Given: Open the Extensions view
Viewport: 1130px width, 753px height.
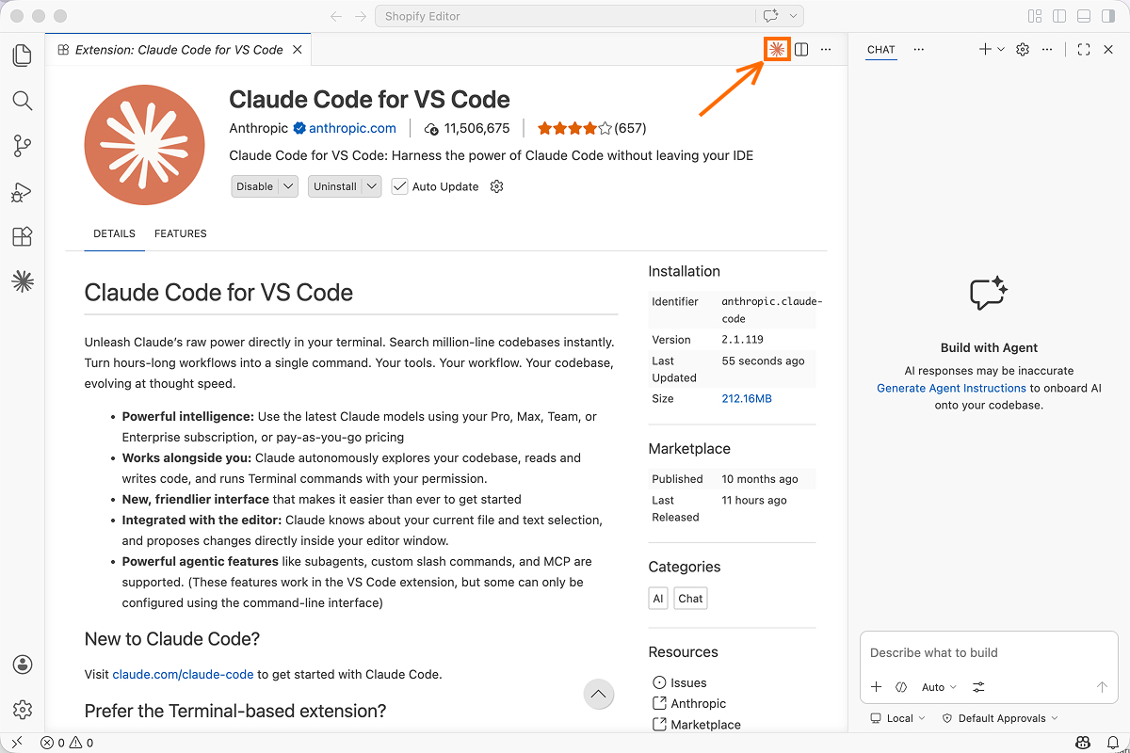Looking at the screenshot, I should (x=23, y=236).
